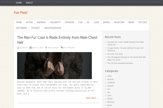Click the News tag in post meta

(50, 48)
